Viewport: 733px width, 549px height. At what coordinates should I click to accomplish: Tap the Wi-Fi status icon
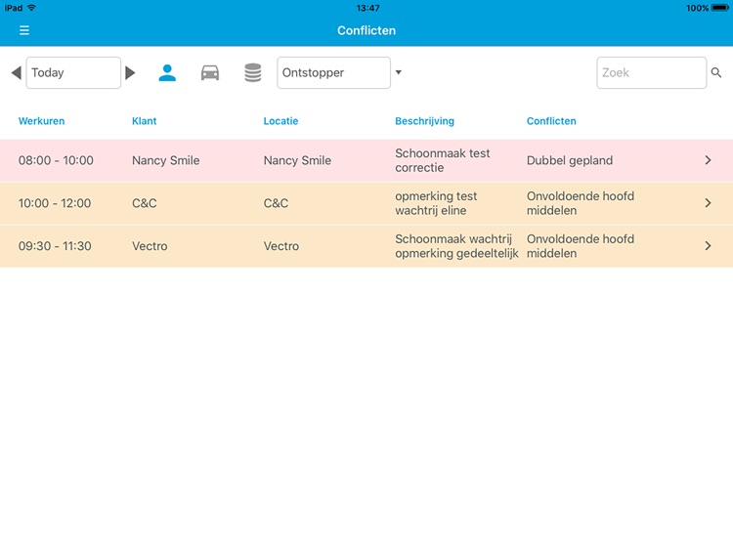click(x=32, y=8)
